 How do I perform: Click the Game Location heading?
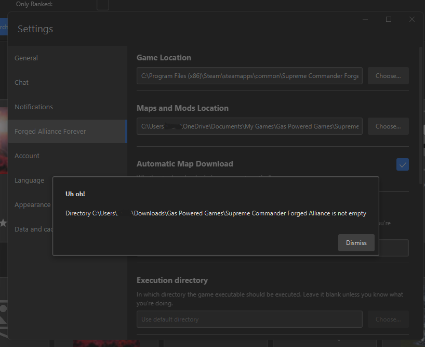[x=164, y=58]
